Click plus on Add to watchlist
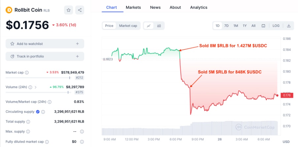This screenshot has height=147, width=298. [x=77, y=44]
